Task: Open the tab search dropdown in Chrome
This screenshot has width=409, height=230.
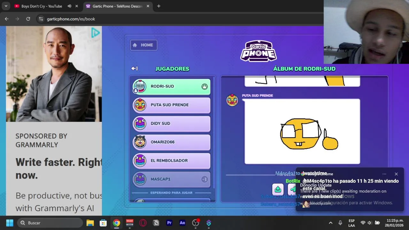Action: pyautogui.click(x=6, y=6)
